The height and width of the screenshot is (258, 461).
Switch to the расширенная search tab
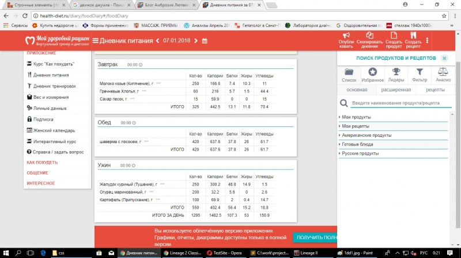click(x=395, y=90)
